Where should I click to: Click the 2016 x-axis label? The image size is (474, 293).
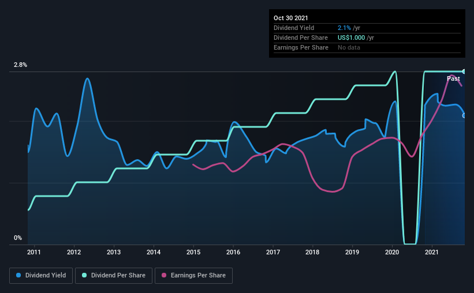[x=233, y=252]
